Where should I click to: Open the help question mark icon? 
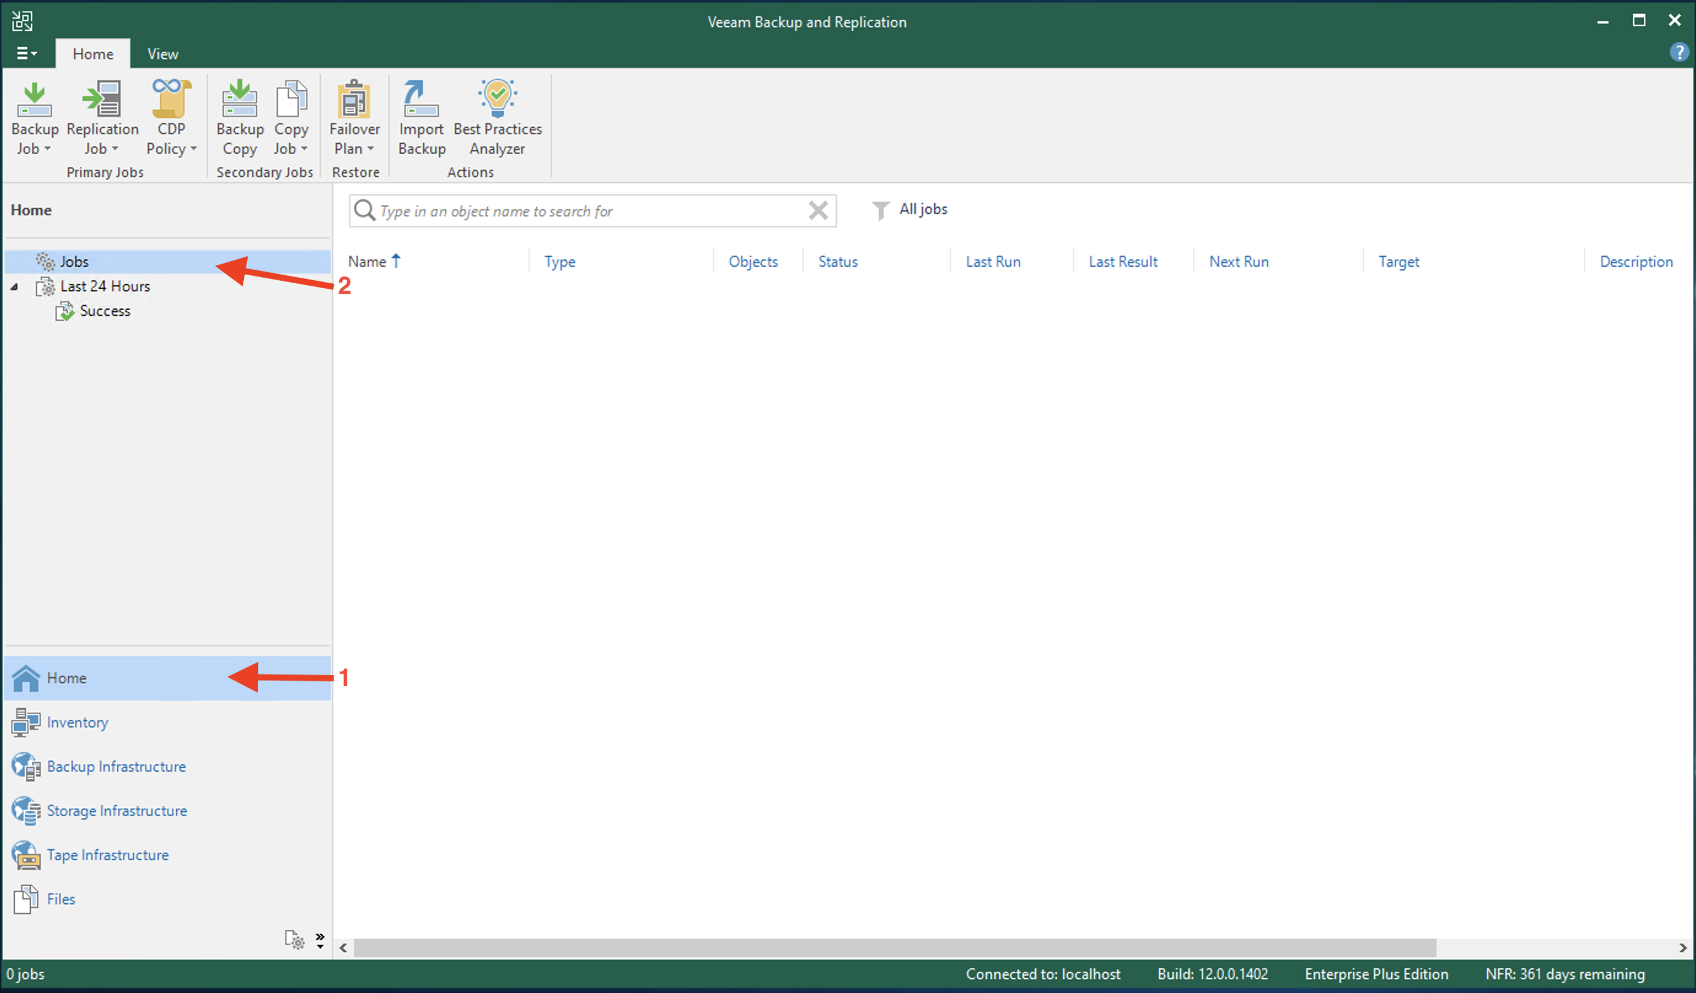(x=1679, y=52)
